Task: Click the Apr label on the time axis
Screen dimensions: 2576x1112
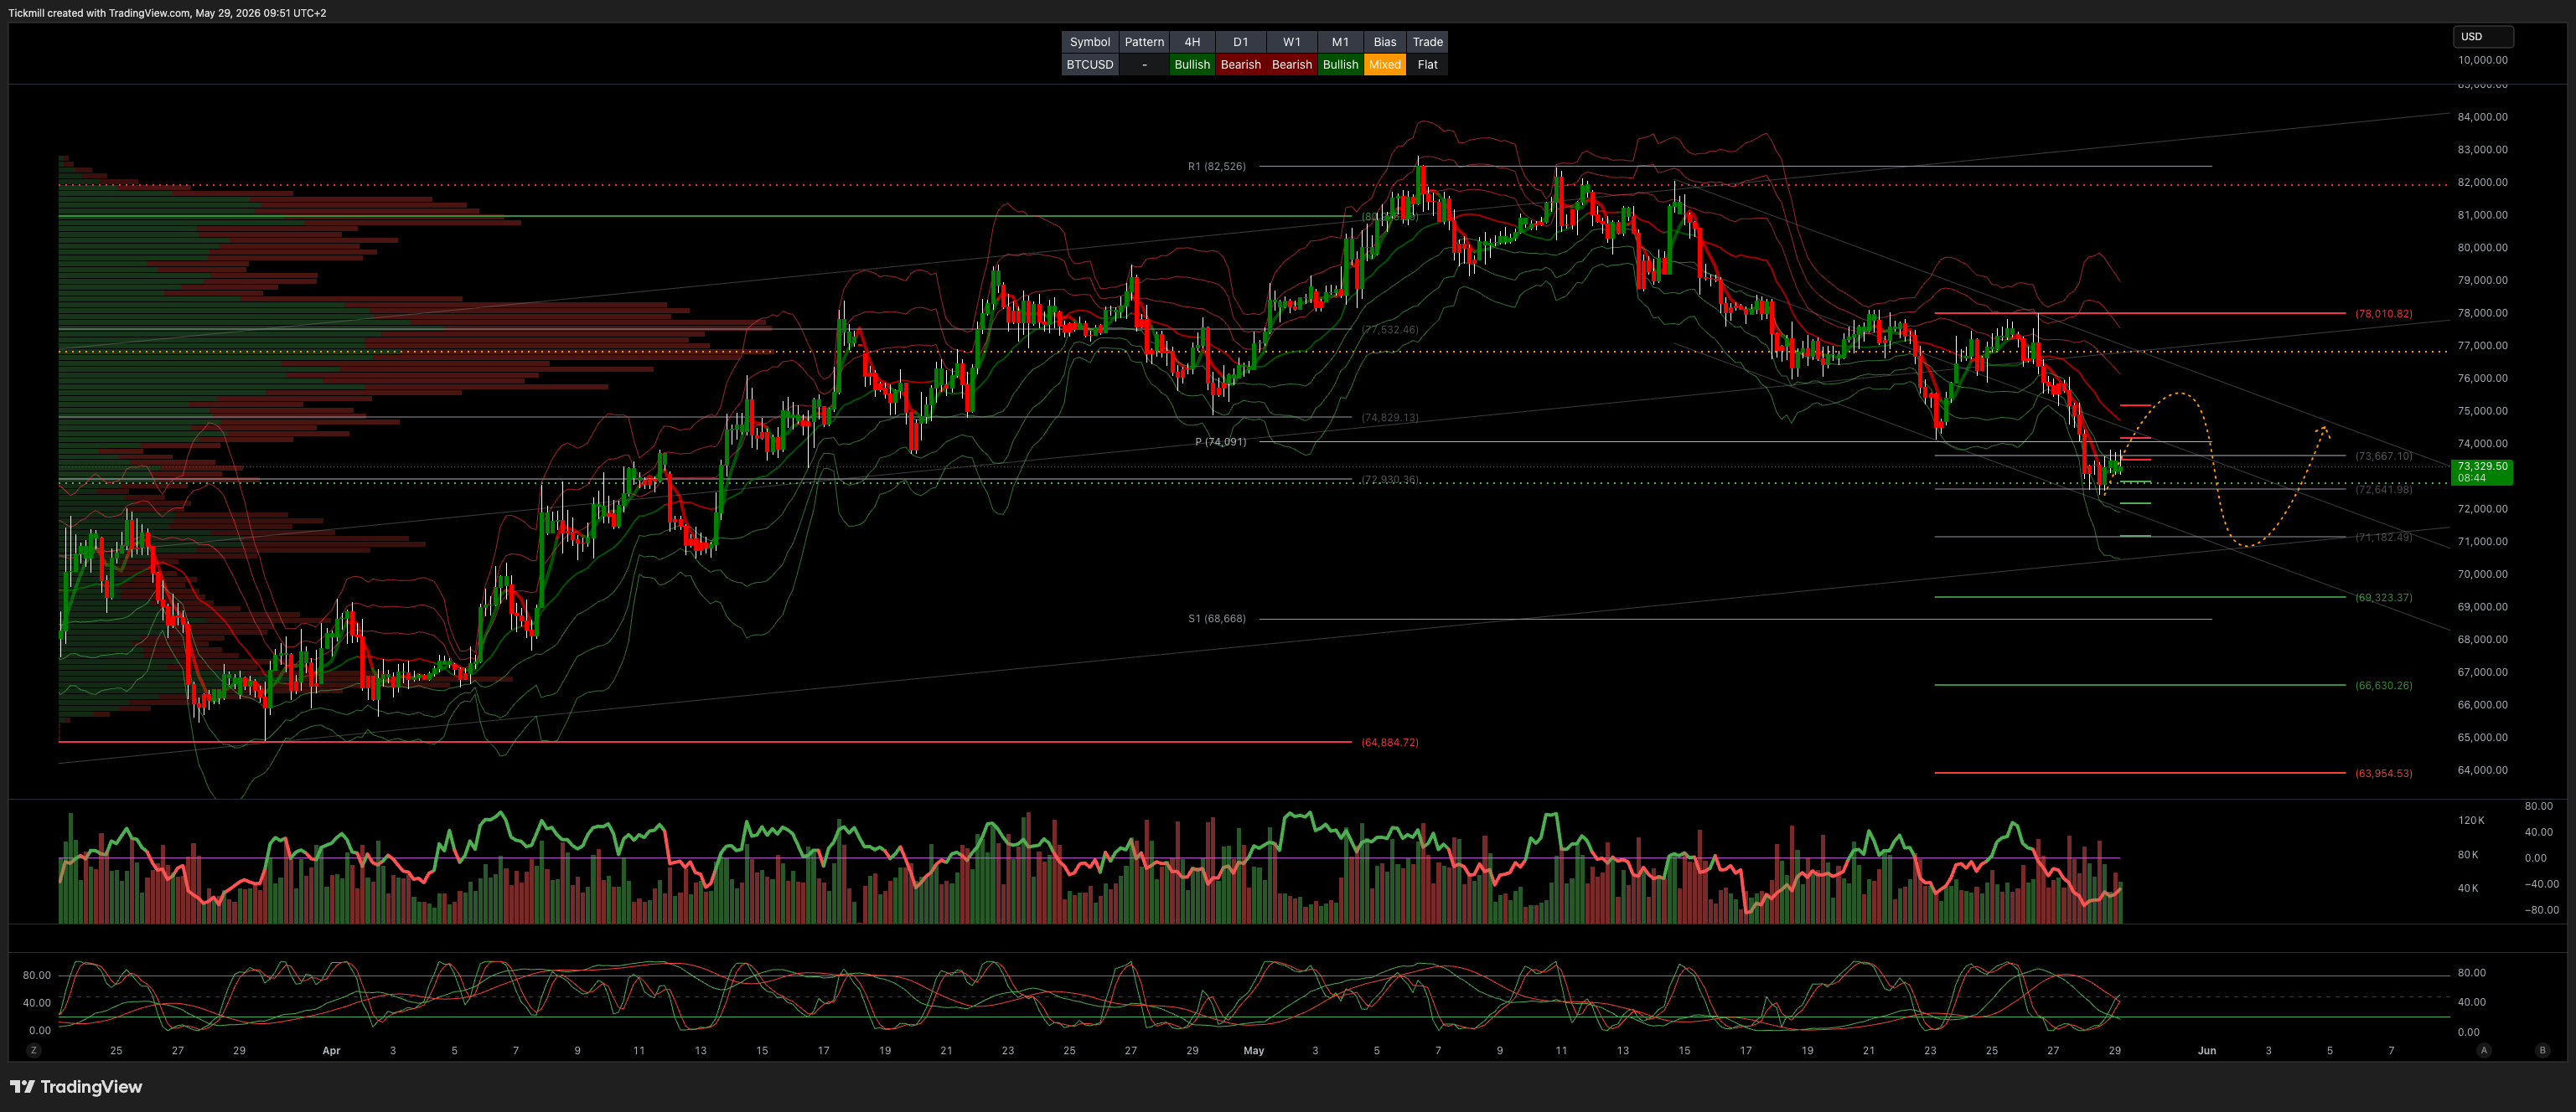Action: pos(331,1050)
